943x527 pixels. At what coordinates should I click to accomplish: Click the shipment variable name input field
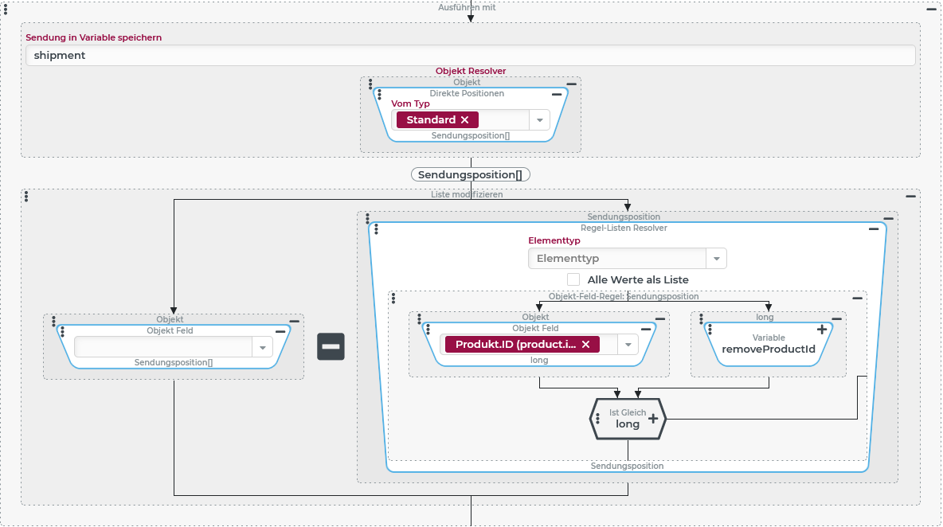(x=470, y=56)
